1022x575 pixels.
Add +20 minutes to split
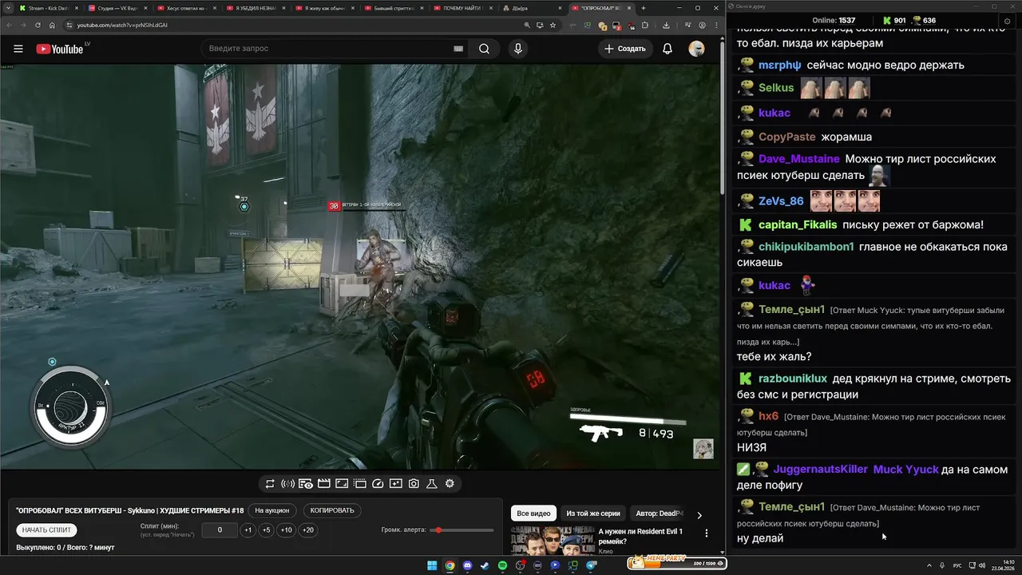coord(307,529)
